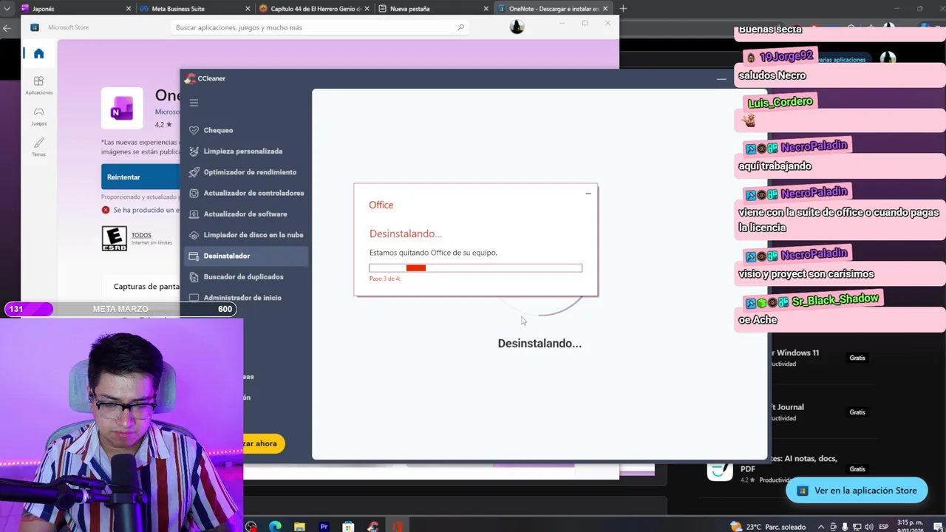Click the 'Capturas de panta' heading in Store

[x=146, y=286]
